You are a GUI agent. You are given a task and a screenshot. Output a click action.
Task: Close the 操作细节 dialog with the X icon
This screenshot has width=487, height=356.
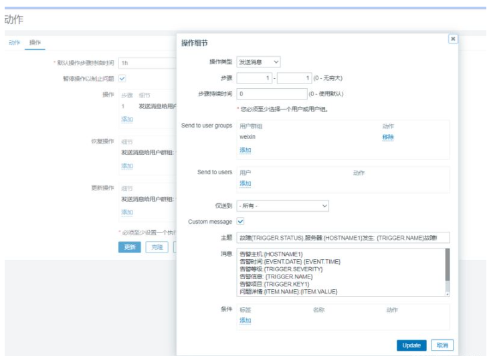[x=453, y=39]
